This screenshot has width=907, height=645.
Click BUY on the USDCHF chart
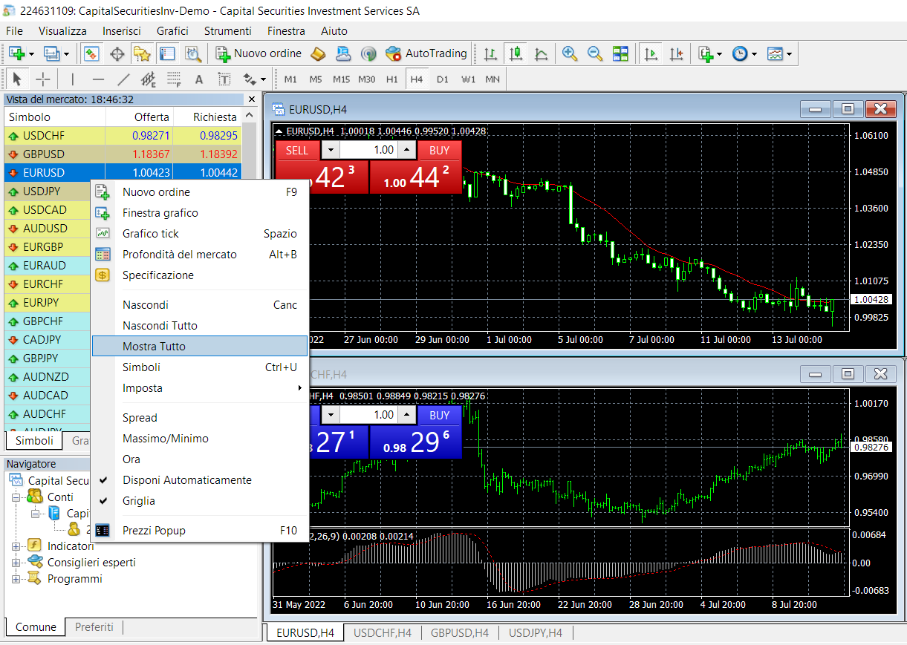[440, 415]
